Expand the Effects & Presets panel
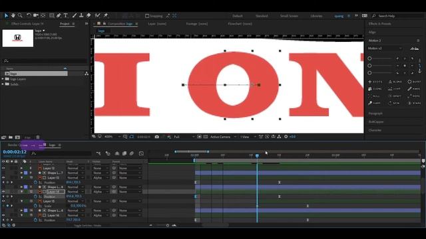The width and height of the screenshot is (426, 239). point(379,24)
